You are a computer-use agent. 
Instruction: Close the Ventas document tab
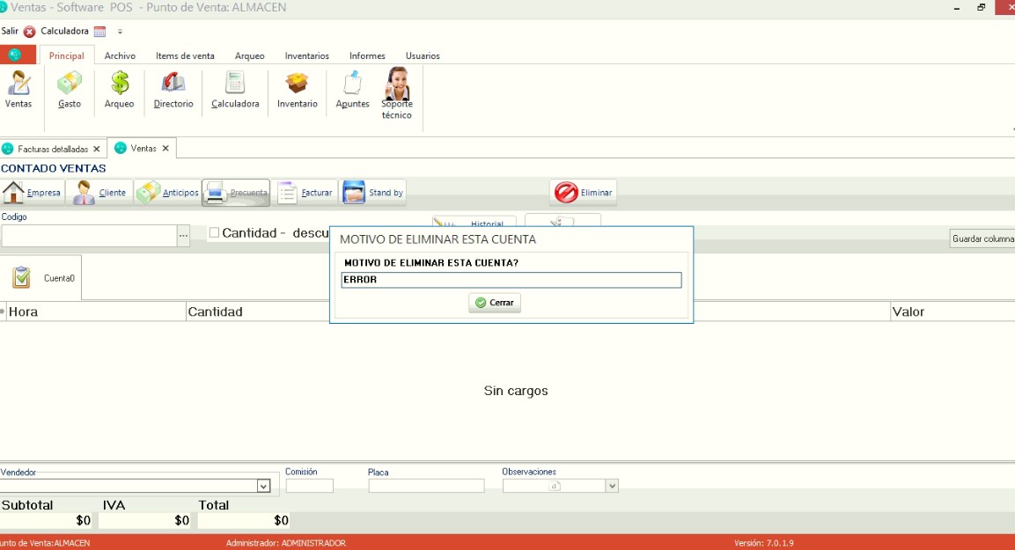165,148
